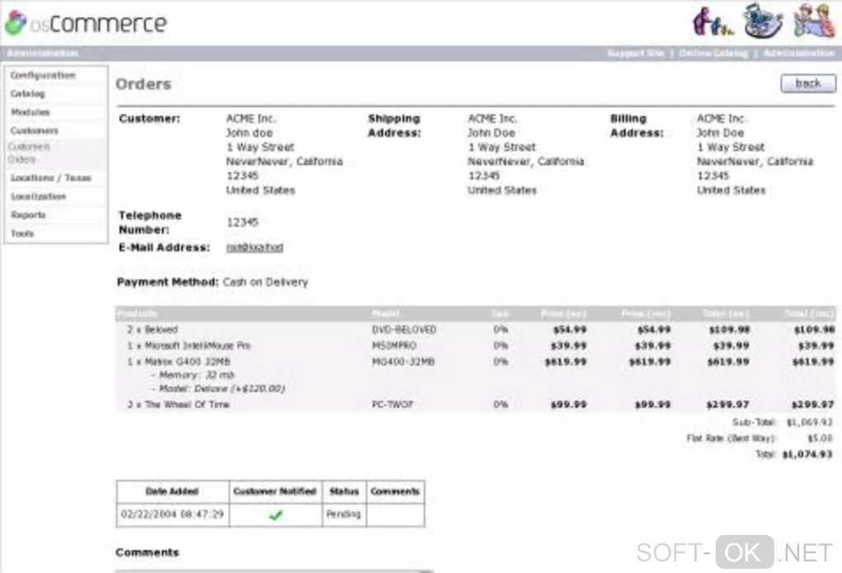Click the Status column header
The width and height of the screenshot is (842, 573).
pyautogui.click(x=343, y=491)
